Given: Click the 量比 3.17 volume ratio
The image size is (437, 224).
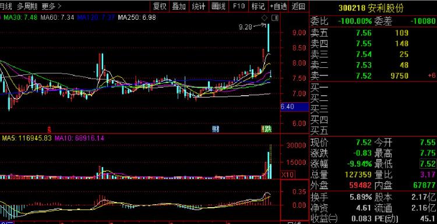Looking at the screenshot, I should click(427, 175).
